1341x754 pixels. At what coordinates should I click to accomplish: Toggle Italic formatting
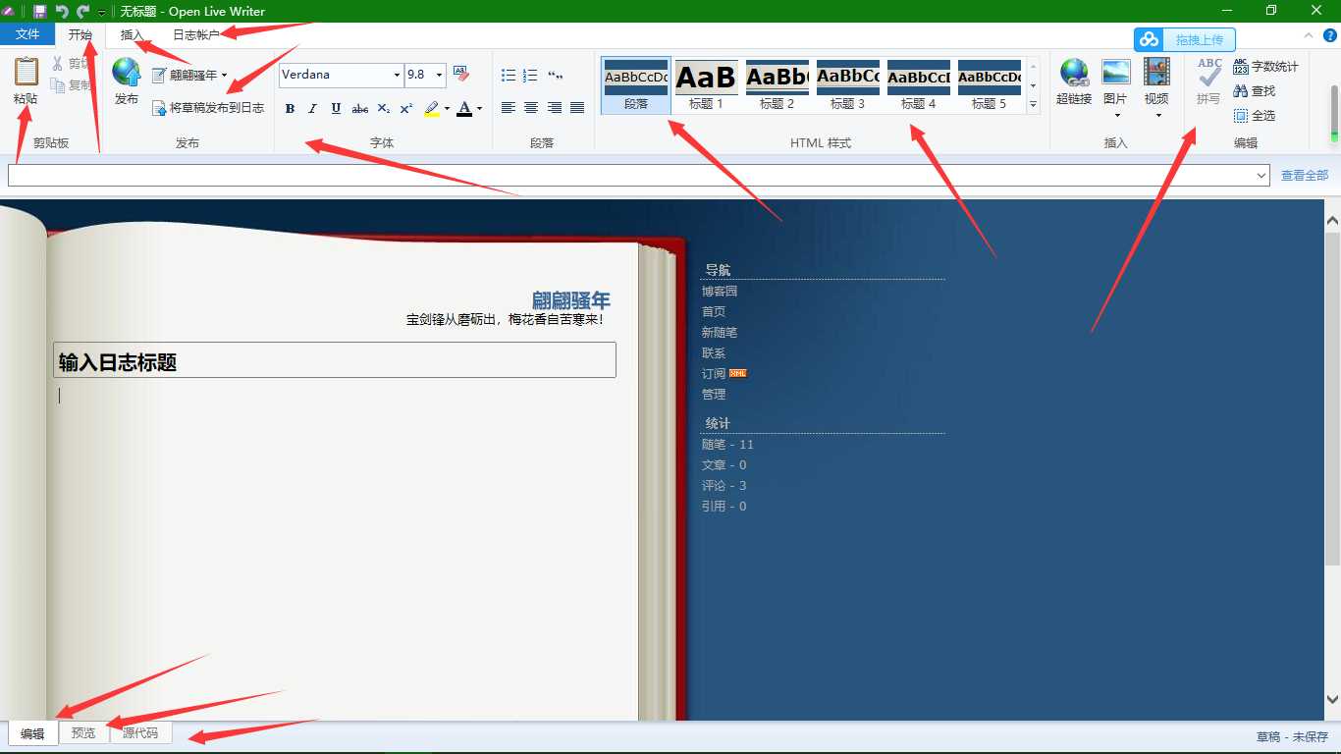click(x=312, y=108)
